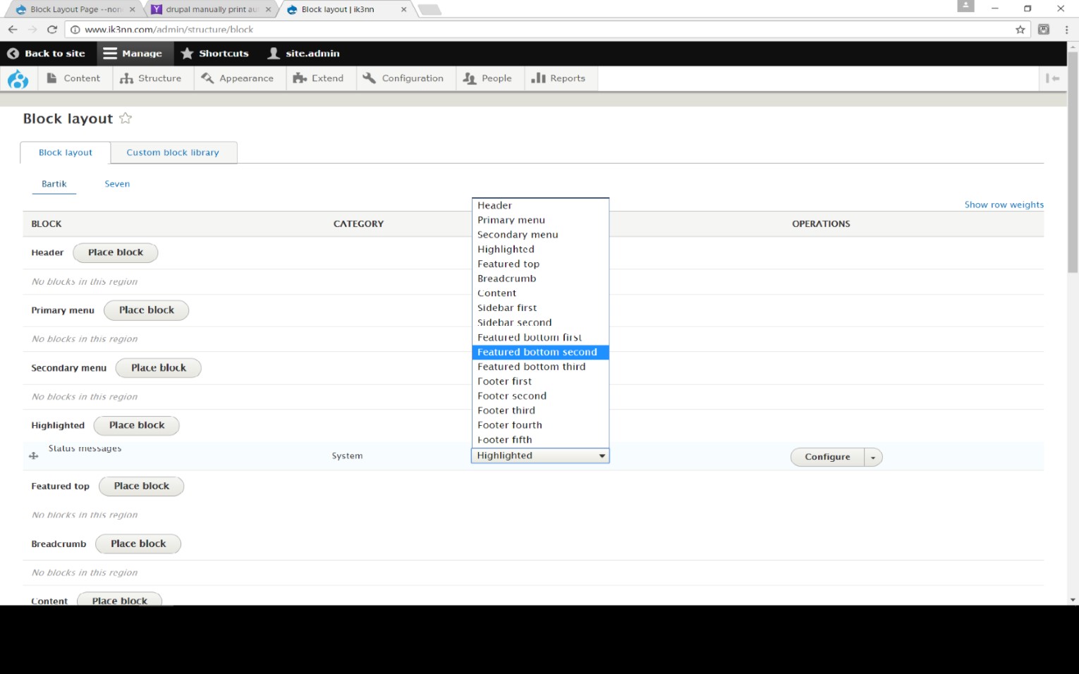Click the browser back arrow
Image resolution: width=1079 pixels, height=674 pixels.
(x=13, y=30)
